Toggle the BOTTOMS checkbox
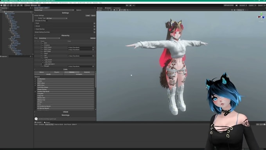 point(43,51)
